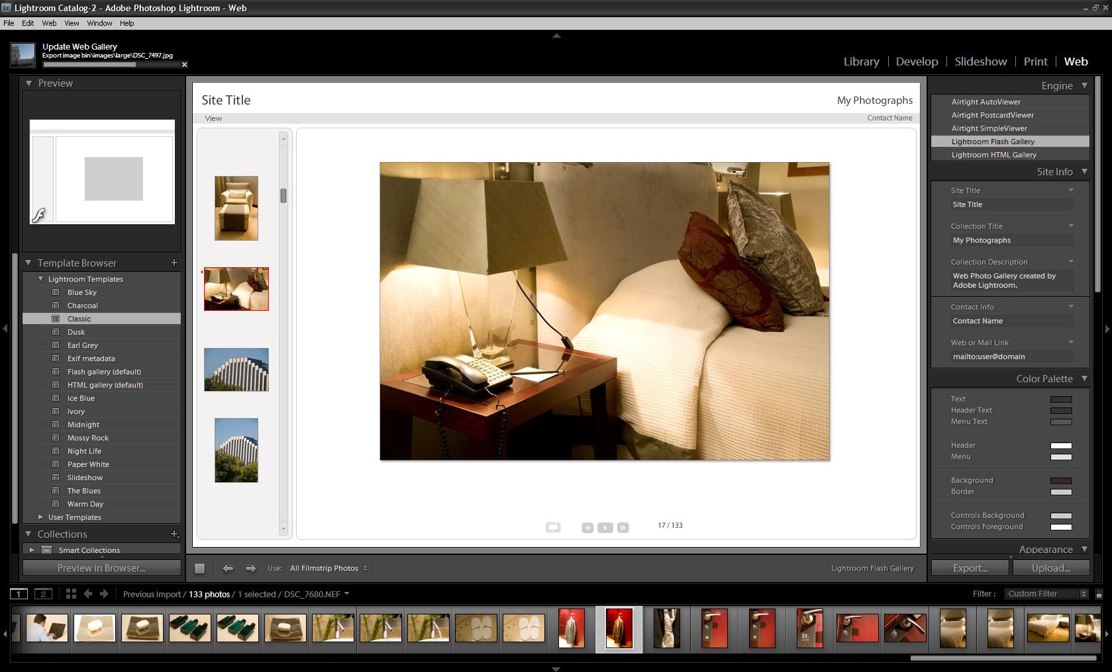Open the Use All Filmstrip Photos dropdown
The image size is (1112, 672).
point(328,568)
